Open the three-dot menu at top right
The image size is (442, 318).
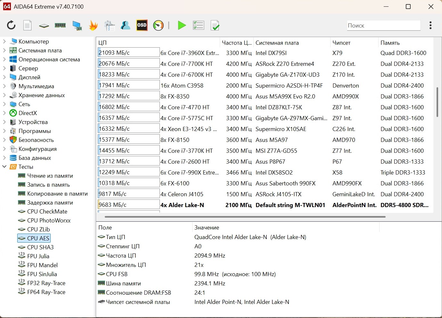point(430,25)
